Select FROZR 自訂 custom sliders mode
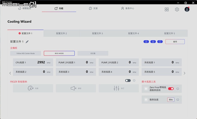This screenshot has width=197, height=119. (119, 88)
